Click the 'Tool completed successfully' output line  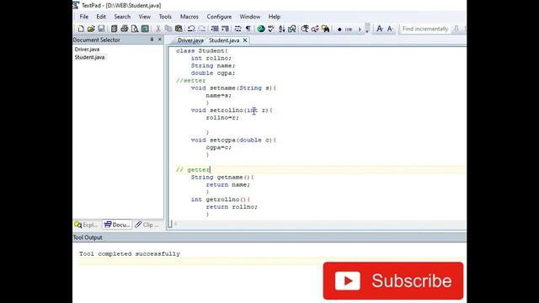[x=129, y=254]
